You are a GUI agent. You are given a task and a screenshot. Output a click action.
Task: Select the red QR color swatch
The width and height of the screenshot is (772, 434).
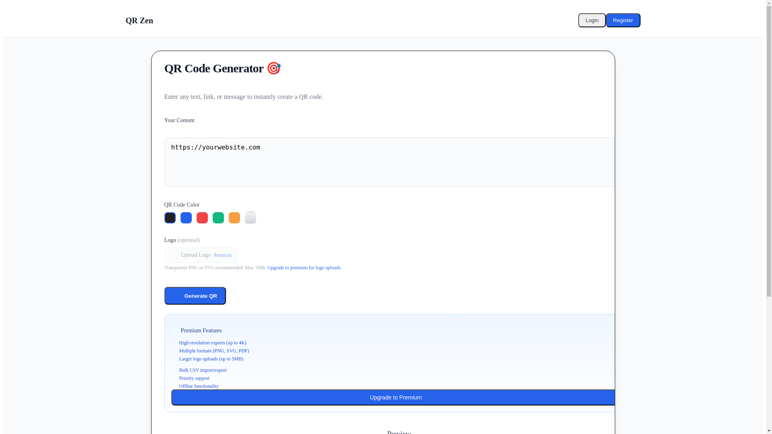click(202, 218)
